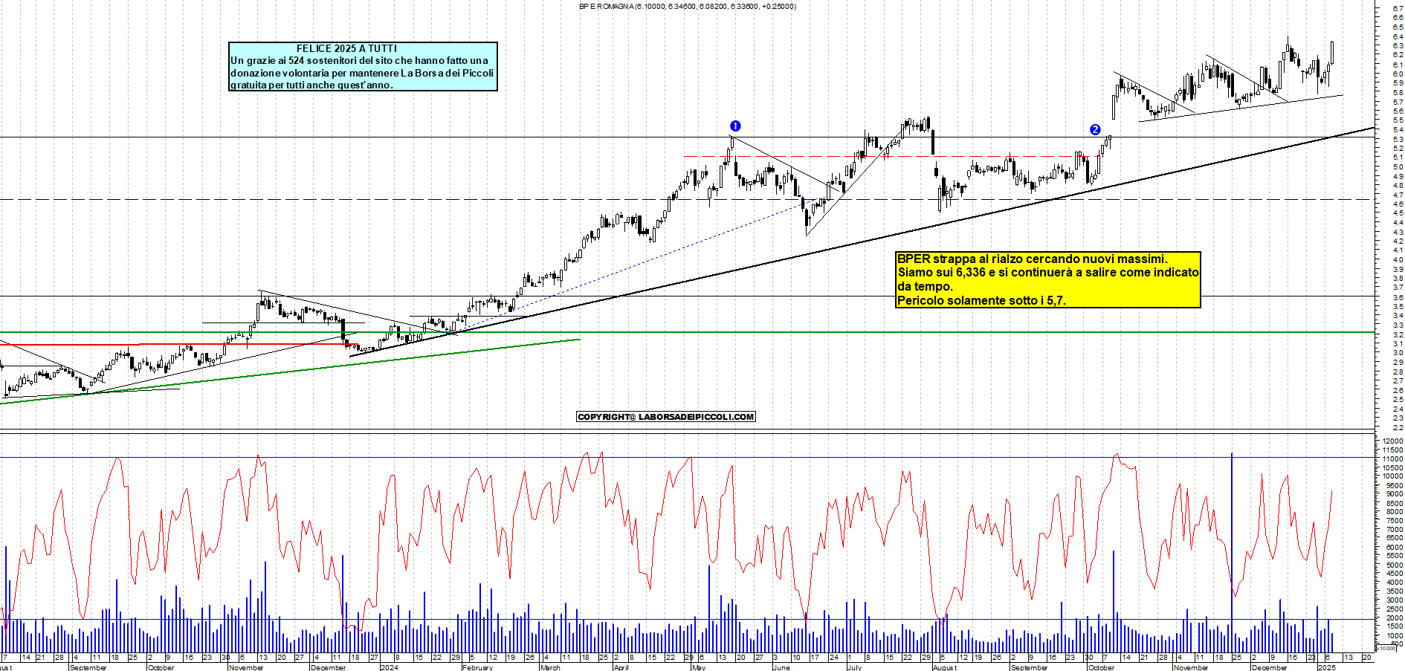Click the BP E ROMAGNA chart title
Image resolution: width=1405 pixels, height=671 pixels.
tap(688, 6)
